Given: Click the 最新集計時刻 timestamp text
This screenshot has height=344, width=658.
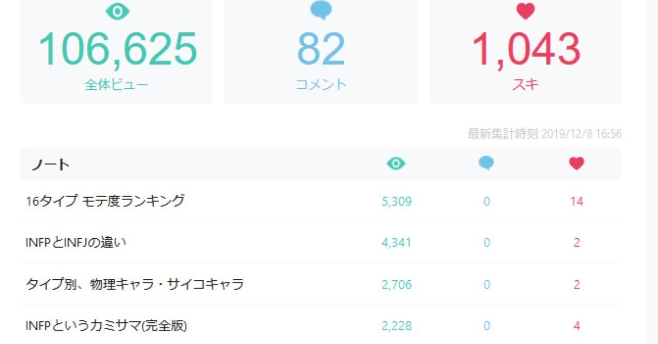Looking at the screenshot, I should [544, 134].
